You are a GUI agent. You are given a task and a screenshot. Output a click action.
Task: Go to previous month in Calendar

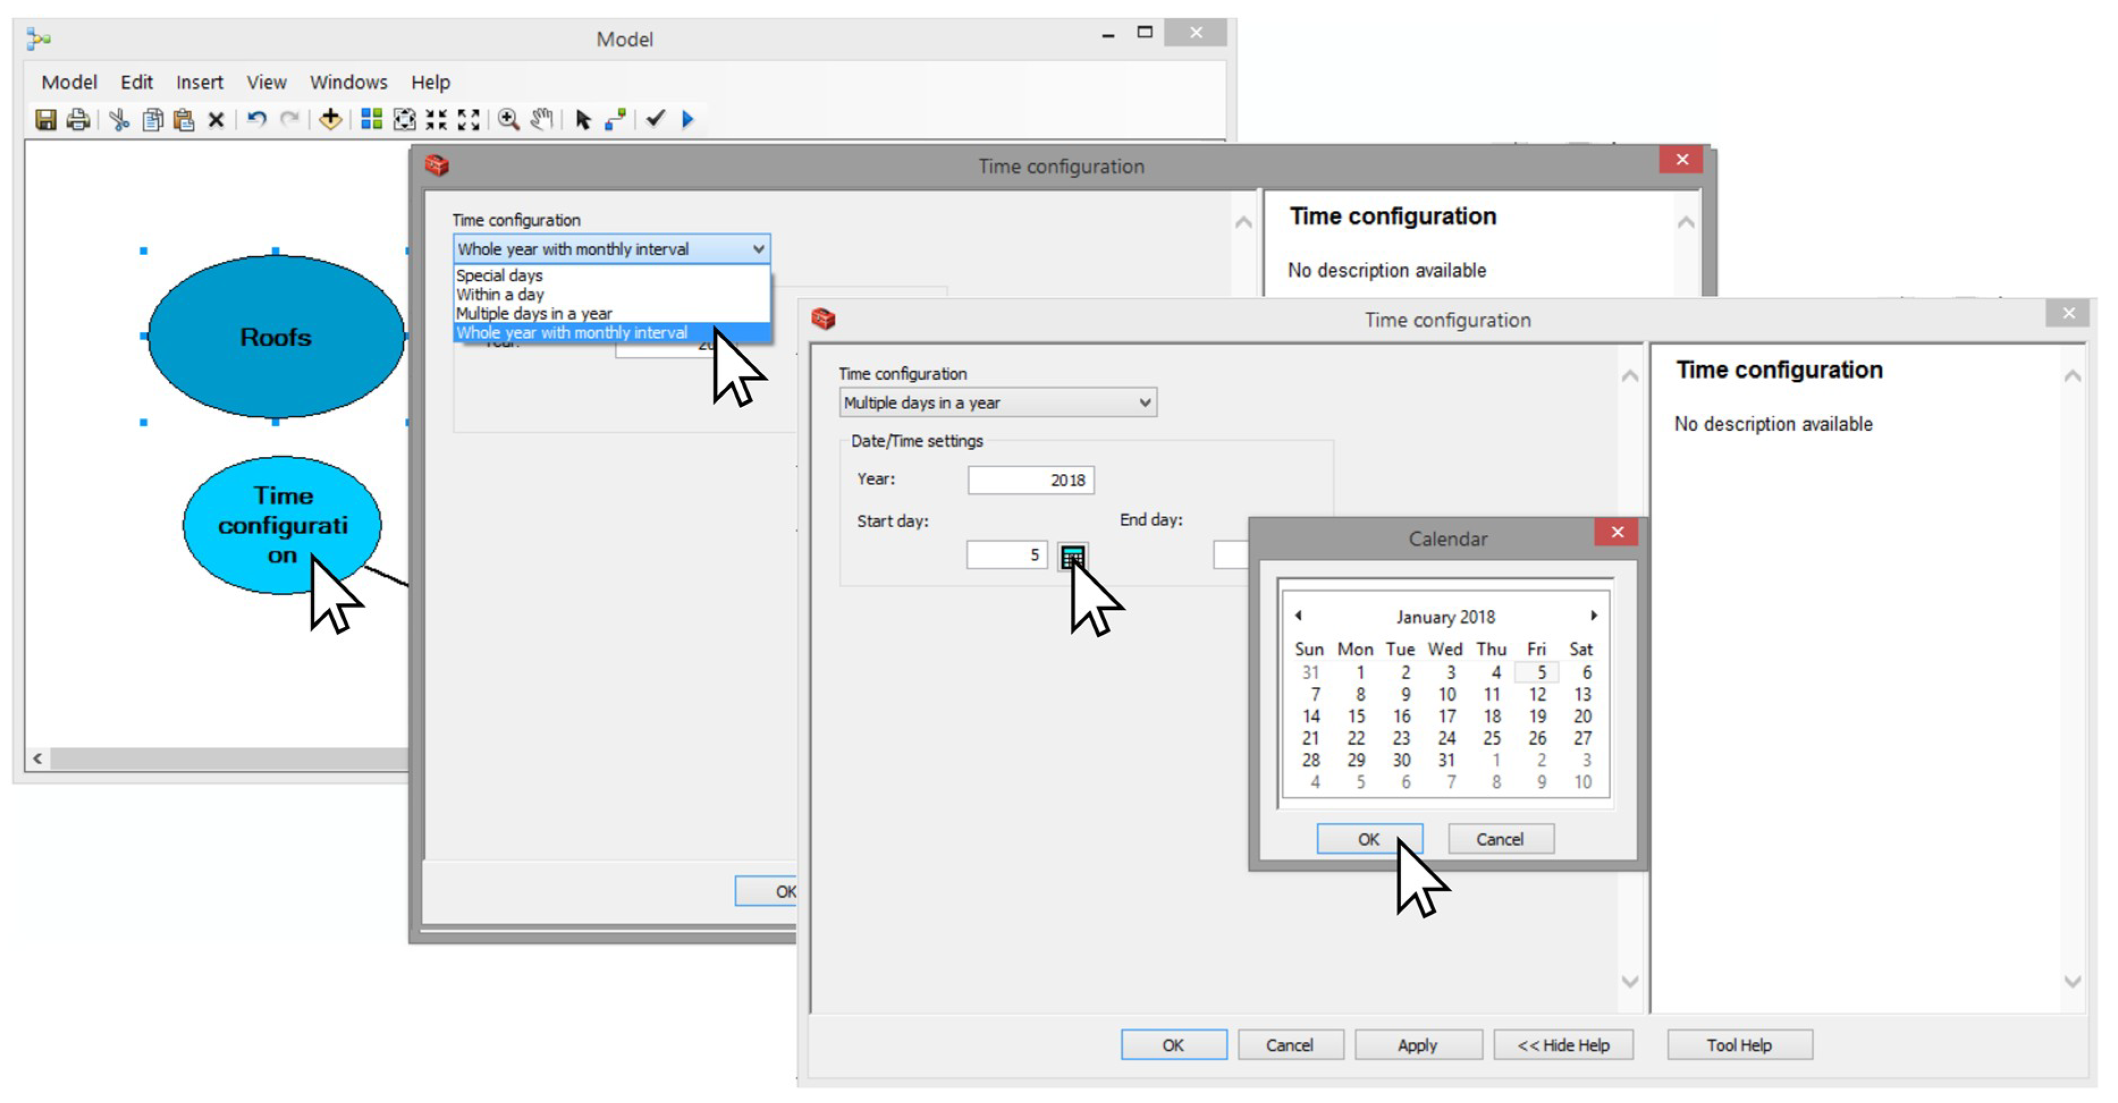point(1298,616)
